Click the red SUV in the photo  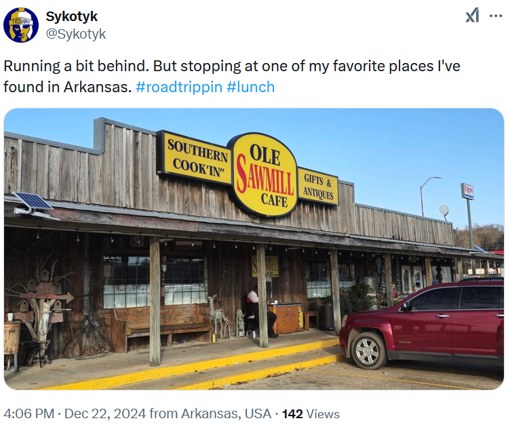[x=422, y=323]
